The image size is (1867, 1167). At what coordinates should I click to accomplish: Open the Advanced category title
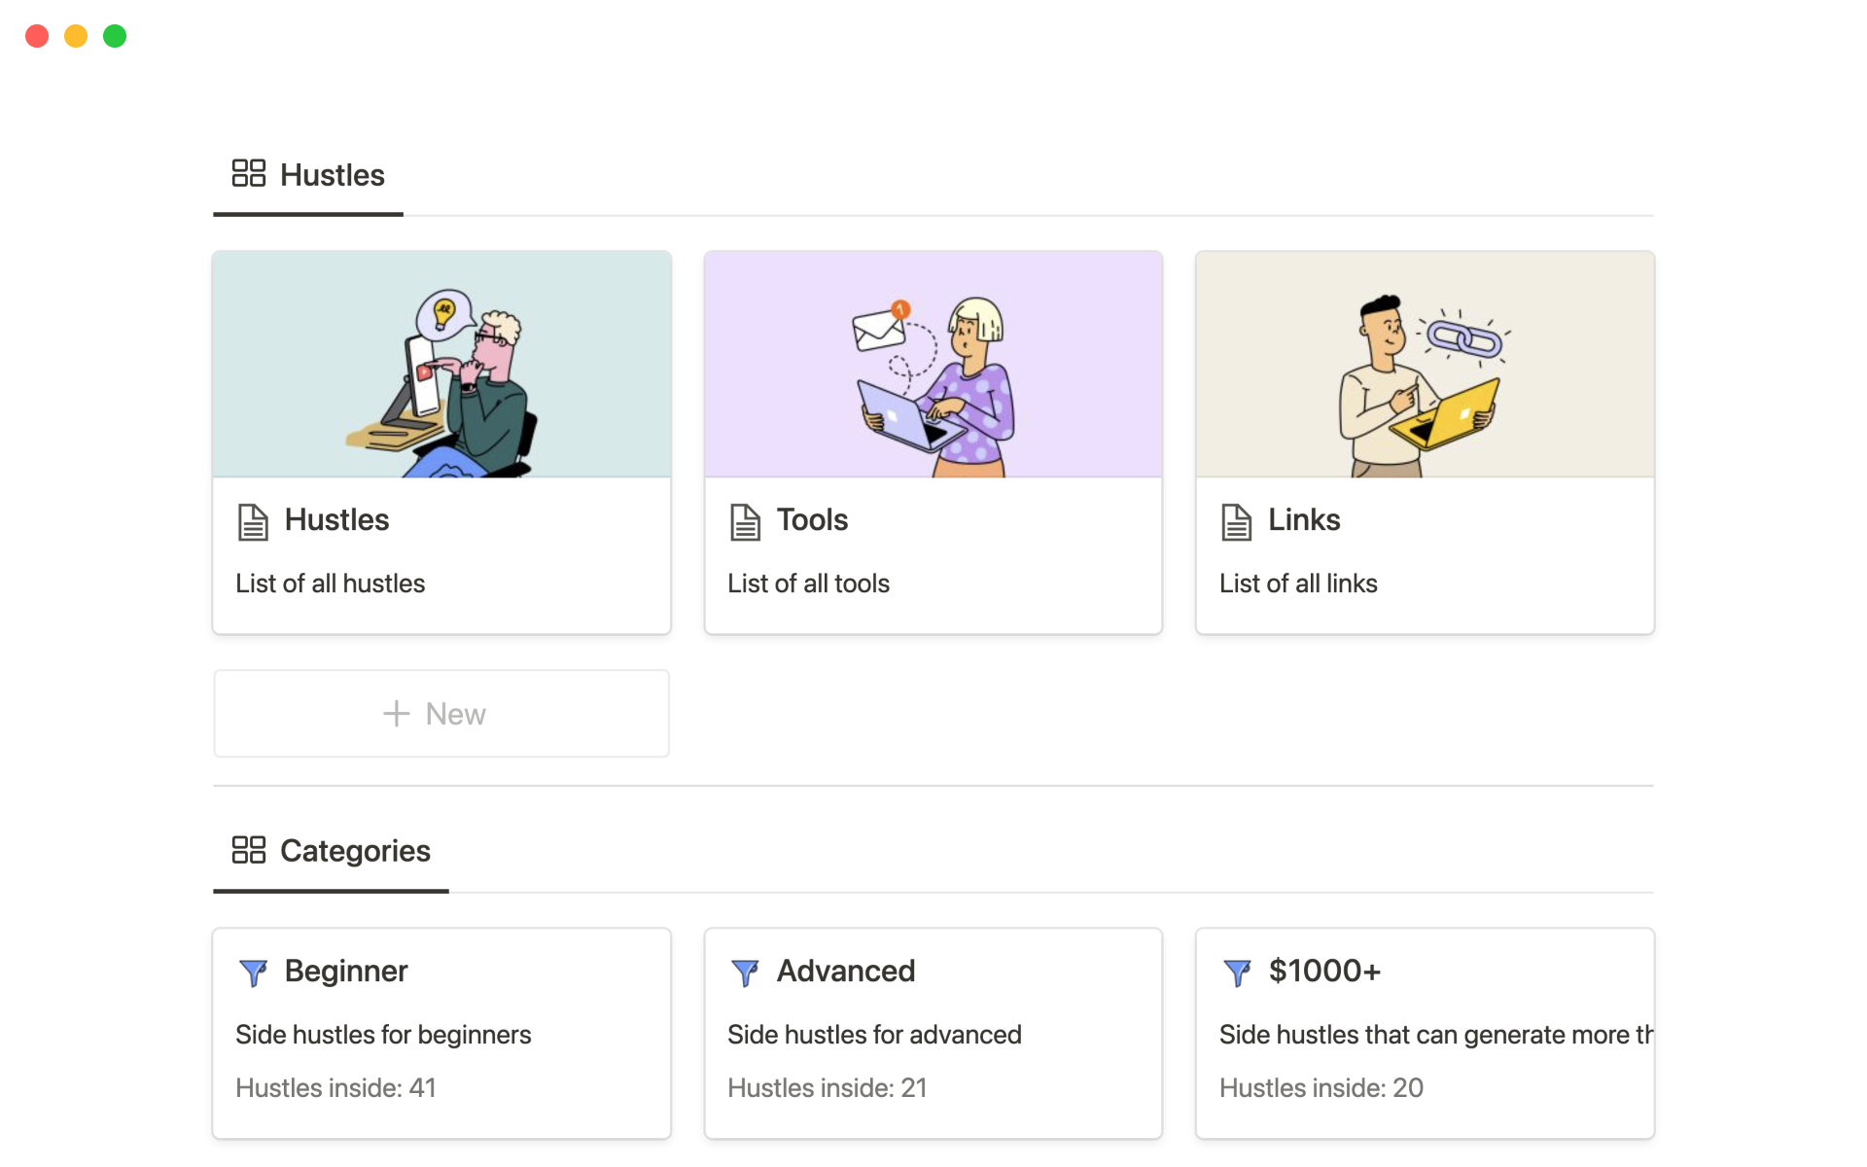tap(845, 971)
